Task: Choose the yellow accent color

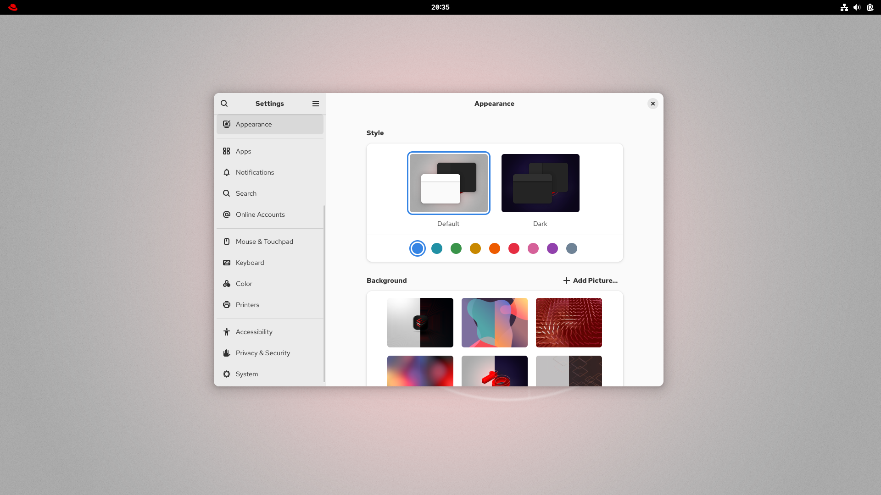Action: 475,248
